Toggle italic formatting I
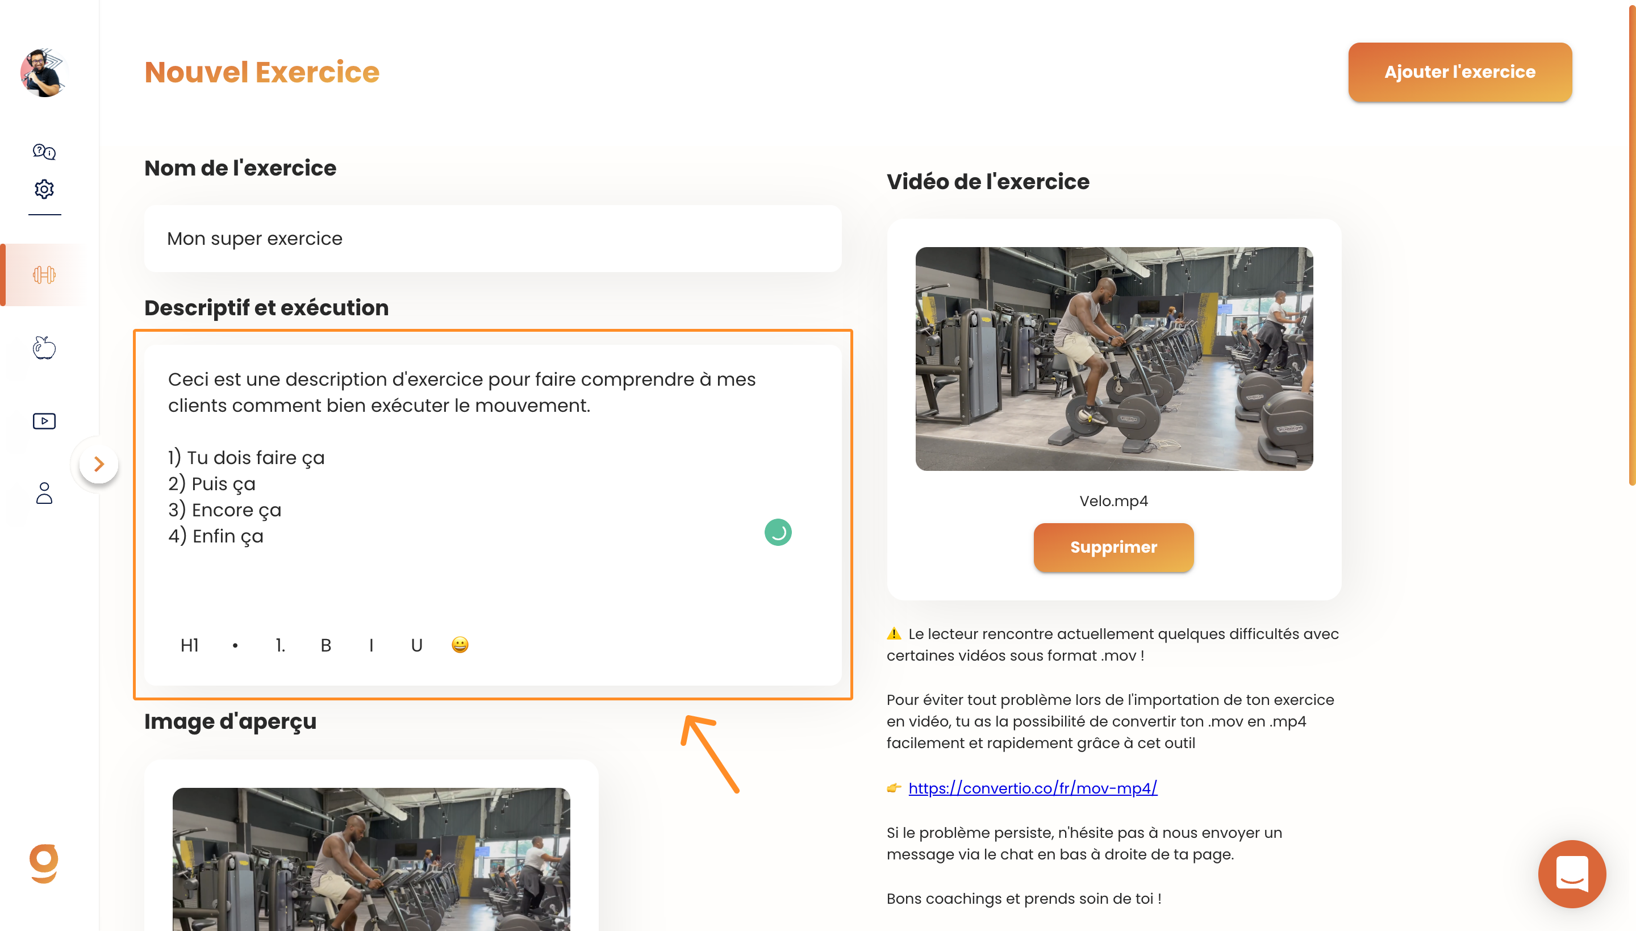The height and width of the screenshot is (931, 1636). (x=372, y=645)
